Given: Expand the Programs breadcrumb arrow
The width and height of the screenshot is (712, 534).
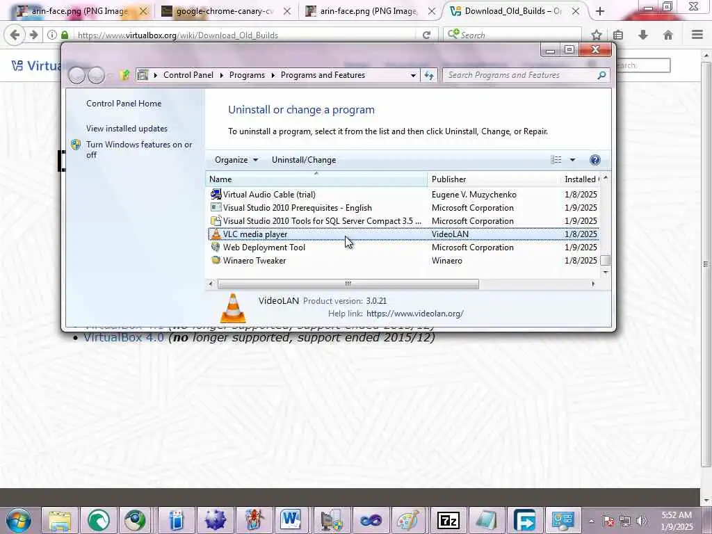Looking at the screenshot, I should 273,75.
